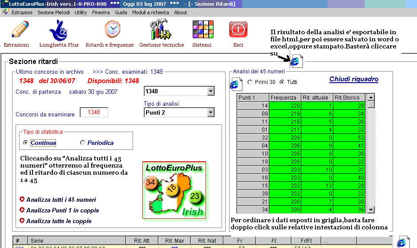Open the Estrazioni menu

tap(22, 12)
